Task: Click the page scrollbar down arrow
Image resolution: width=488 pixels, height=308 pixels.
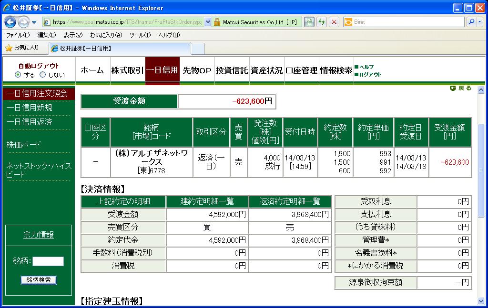Action: click(x=481, y=301)
